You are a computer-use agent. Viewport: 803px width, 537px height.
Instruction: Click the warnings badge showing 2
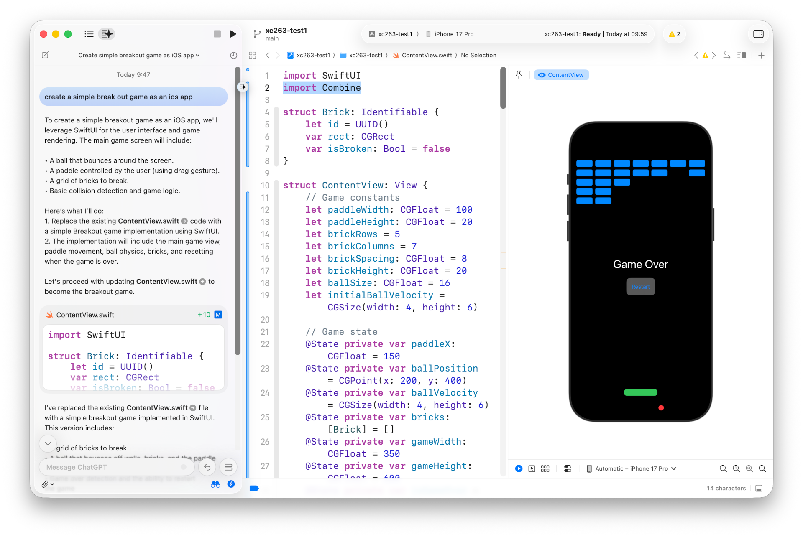pyautogui.click(x=674, y=34)
